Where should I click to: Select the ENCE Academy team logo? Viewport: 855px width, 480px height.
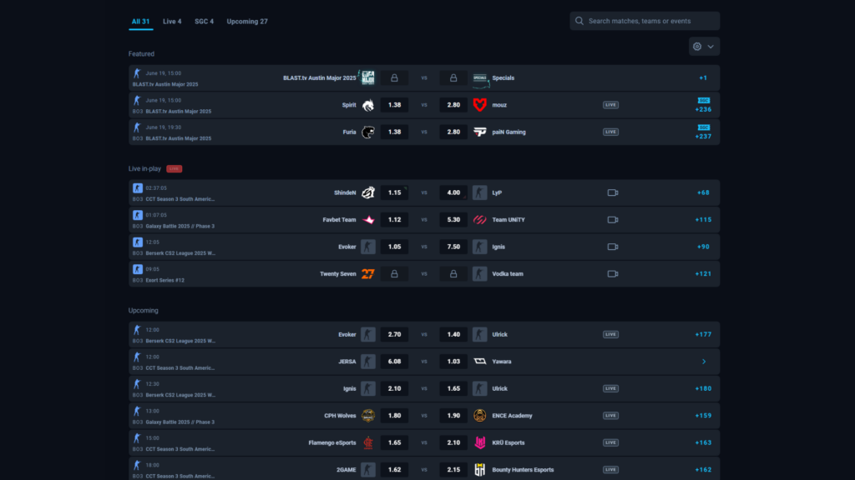pyautogui.click(x=478, y=415)
